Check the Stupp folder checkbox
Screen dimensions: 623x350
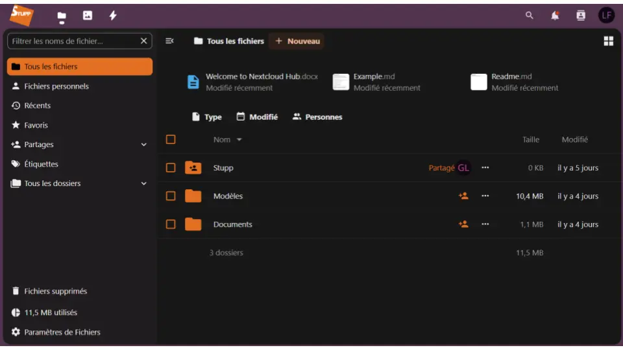[171, 168]
